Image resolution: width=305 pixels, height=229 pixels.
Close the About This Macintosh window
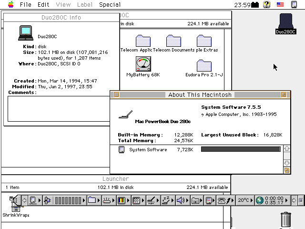click(x=116, y=95)
